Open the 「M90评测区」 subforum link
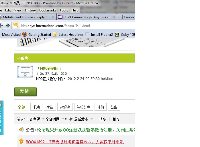200x147 pixels. (49, 68)
